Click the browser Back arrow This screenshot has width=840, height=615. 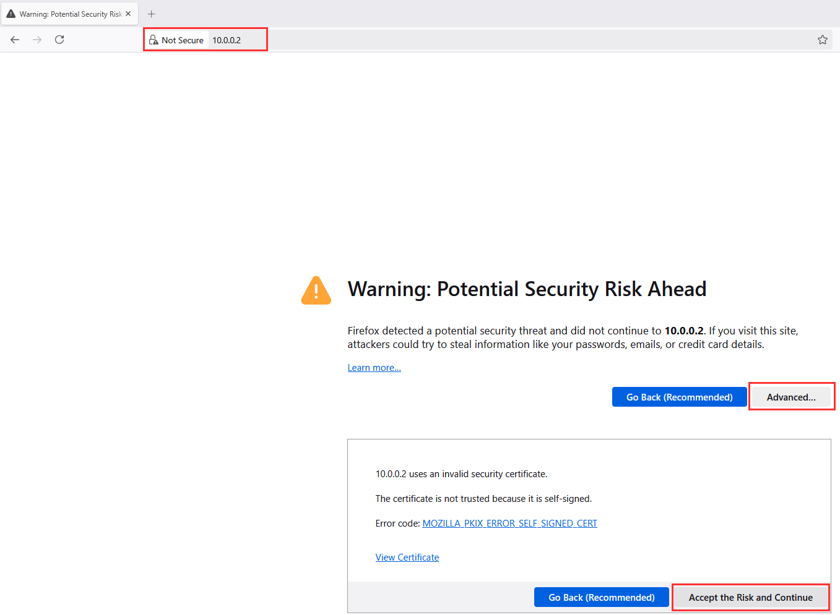[x=15, y=40]
